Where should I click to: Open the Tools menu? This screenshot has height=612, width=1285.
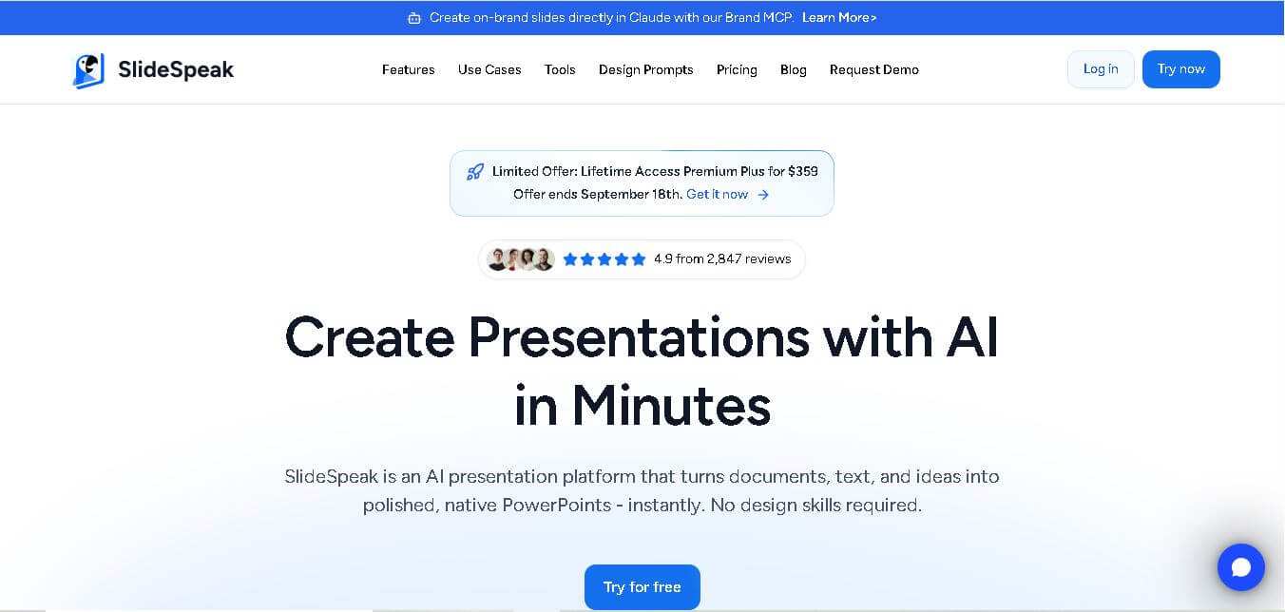pyautogui.click(x=560, y=69)
